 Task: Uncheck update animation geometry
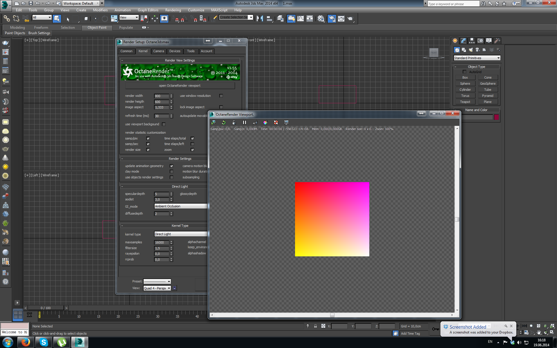tap(171, 166)
